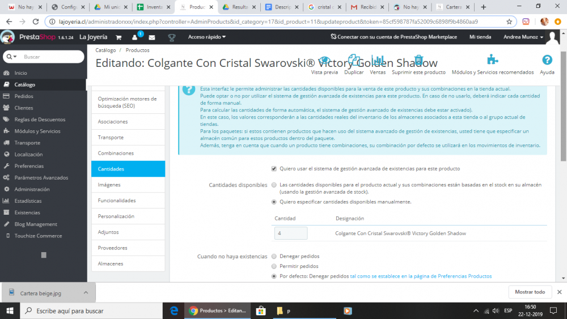The width and height of the screenshot is (567, 319).
Task: Expand the Cartera beige.jpg download options
Action: (86, 292)
